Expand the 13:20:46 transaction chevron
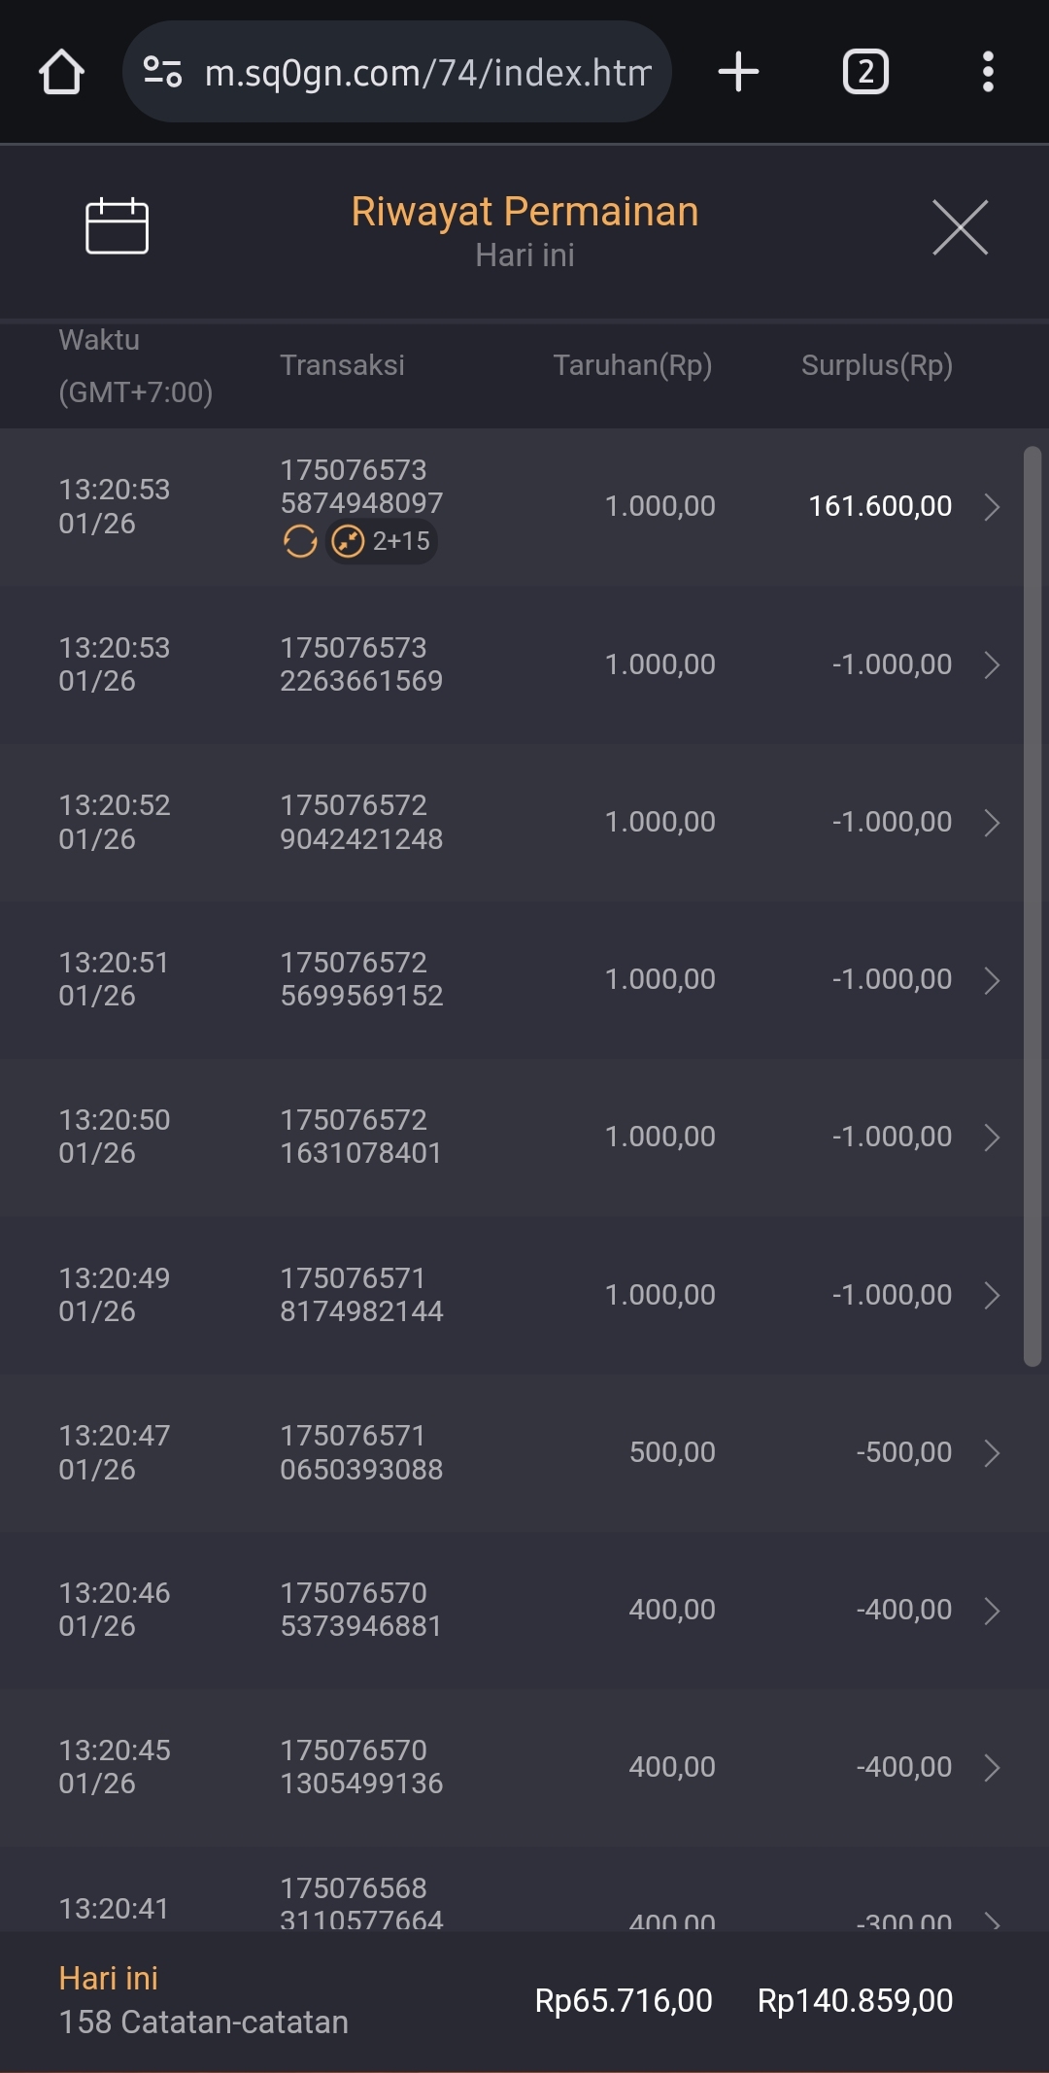Viewport: 1049px width, 2073px height. (x=992, y=1611)
